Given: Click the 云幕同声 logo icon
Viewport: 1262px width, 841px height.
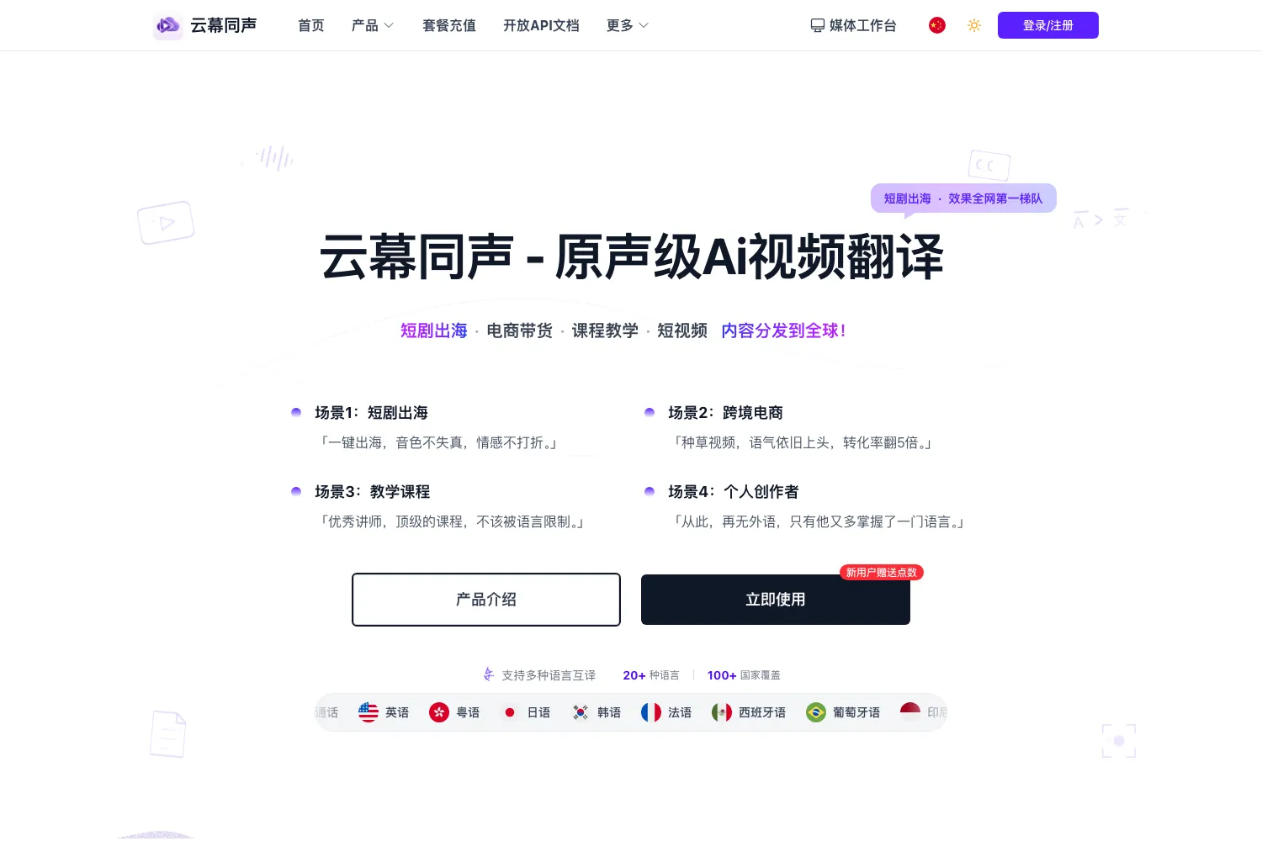Looking at the screenshot, I should pyautogui.click(x=168, y=25).
